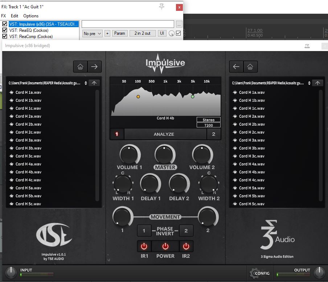This screenshot has height=282, width=328.
Task: Click the Param button
Action: 120,33
